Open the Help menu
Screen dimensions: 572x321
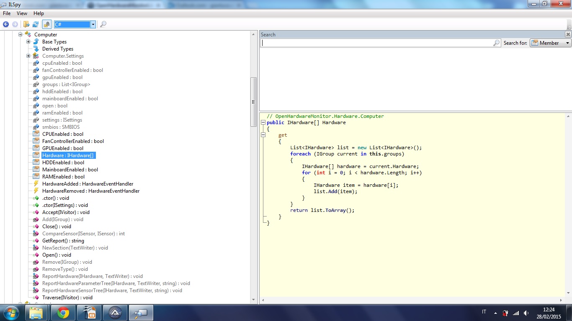(x=39, y=13)
